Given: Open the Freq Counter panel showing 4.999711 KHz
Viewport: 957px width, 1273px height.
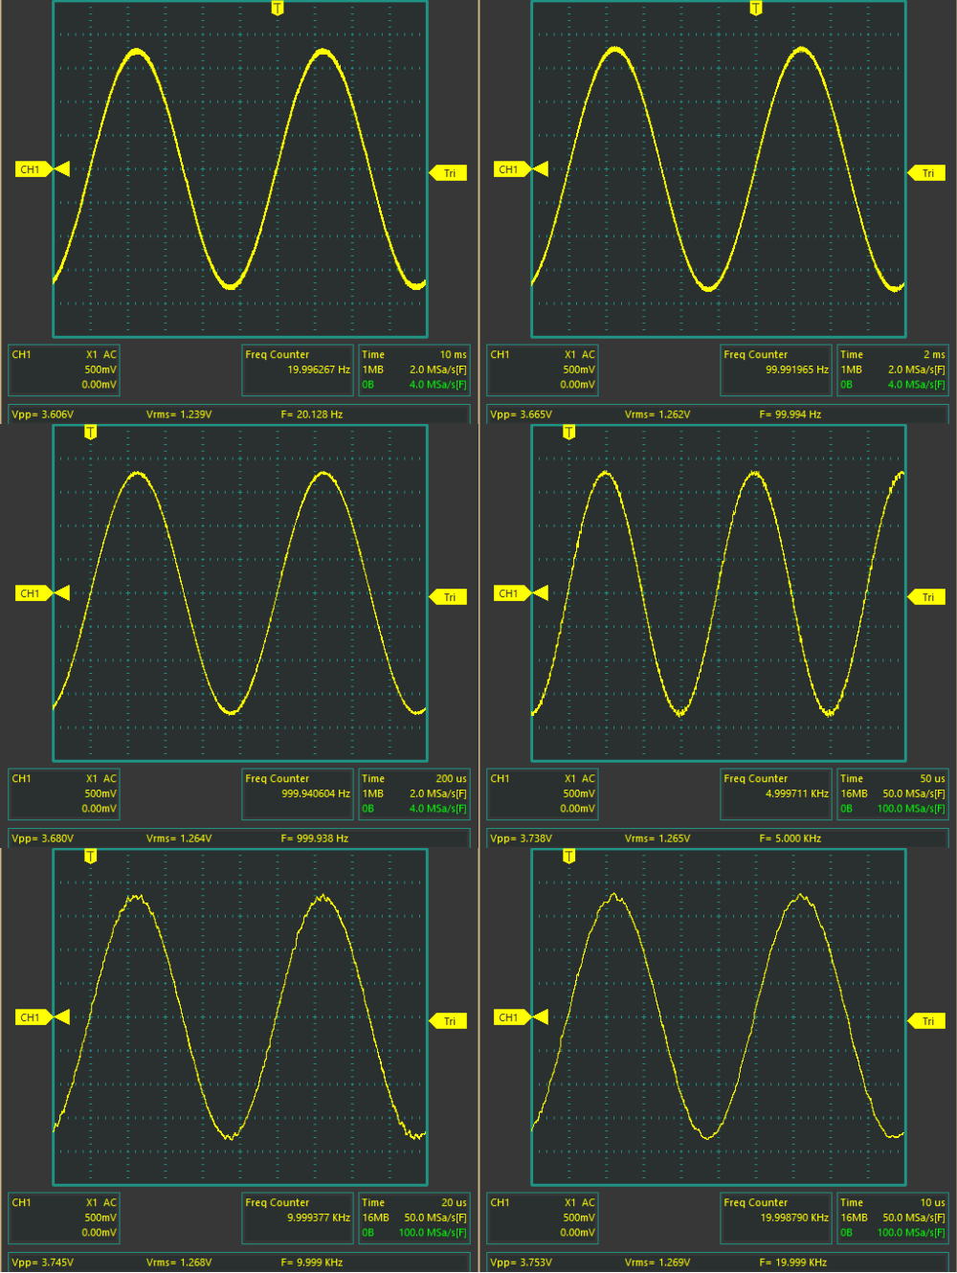Looking at the screenshot, I should (x=776, y=793).
